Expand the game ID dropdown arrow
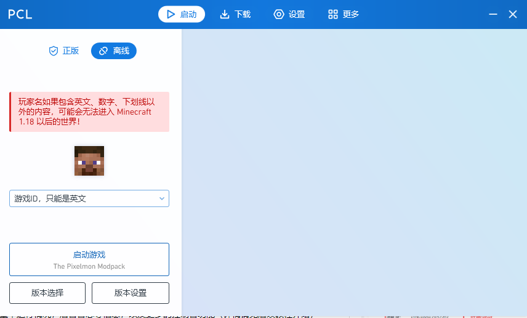Image resolution: width=527 pixels, height=318 pixels. coord(162,198)
